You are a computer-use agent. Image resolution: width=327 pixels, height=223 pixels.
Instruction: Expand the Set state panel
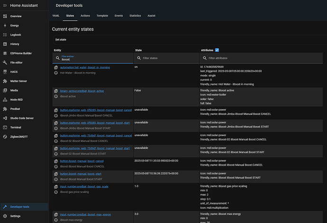point(190,40)
